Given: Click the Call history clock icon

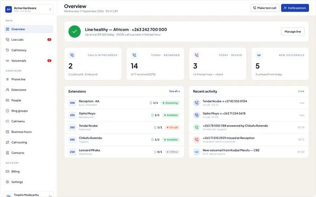Looking at the screenshot, I should tap(7, 50).
